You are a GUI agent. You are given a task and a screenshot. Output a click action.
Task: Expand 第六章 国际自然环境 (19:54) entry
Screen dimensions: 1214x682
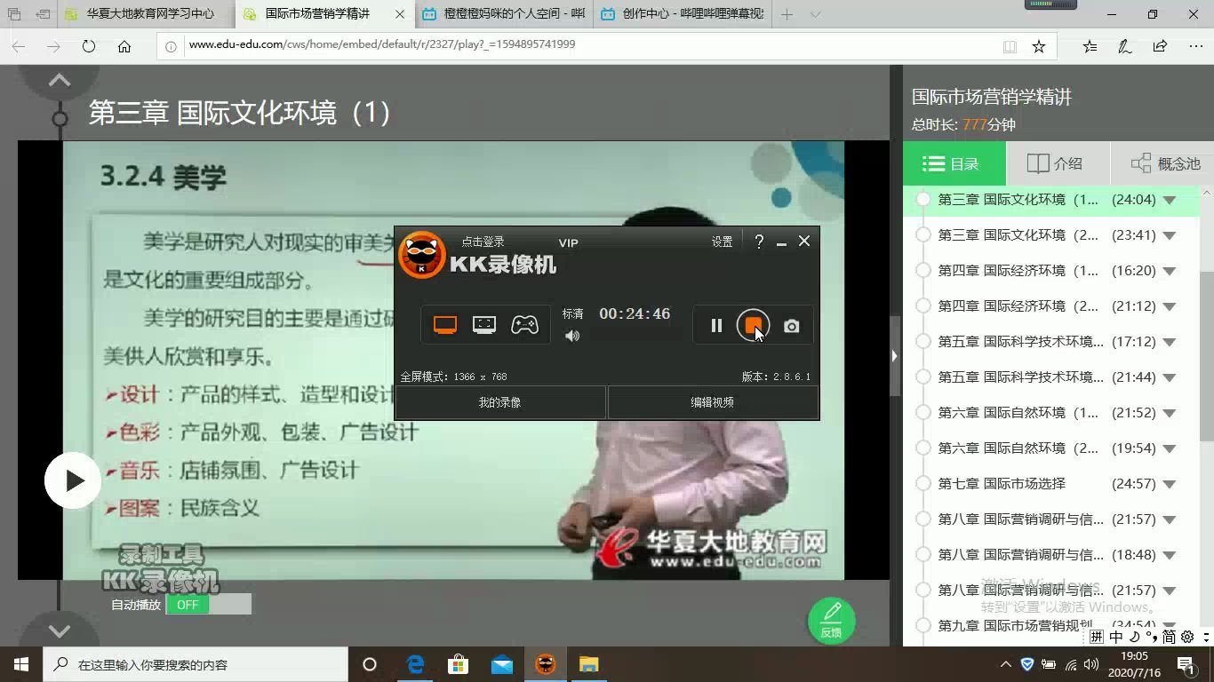pyautogui.click(x=1170, y=448)
